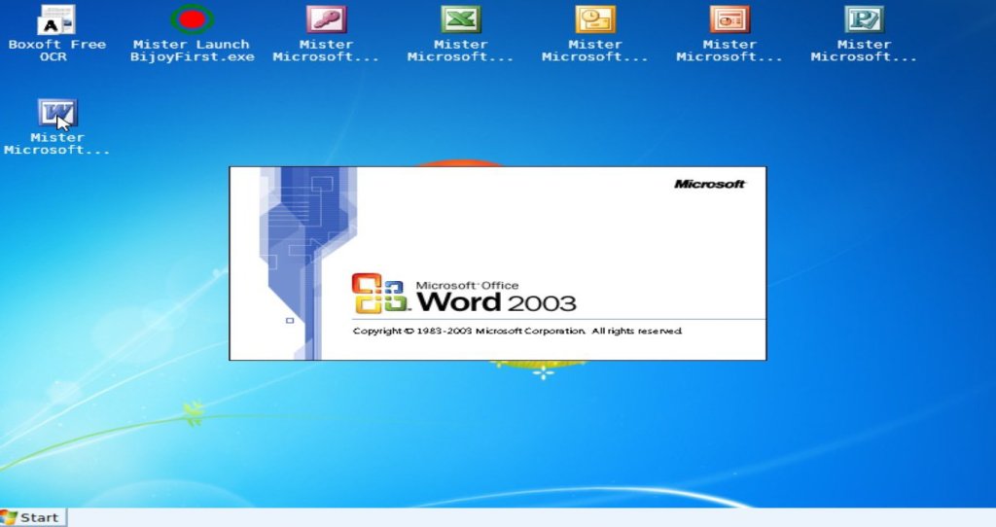This screenshot has width=996, height=527.
Task: Select the text label beneath the Word shortcut
Action: pyautogui.click(x=56, y=144)
